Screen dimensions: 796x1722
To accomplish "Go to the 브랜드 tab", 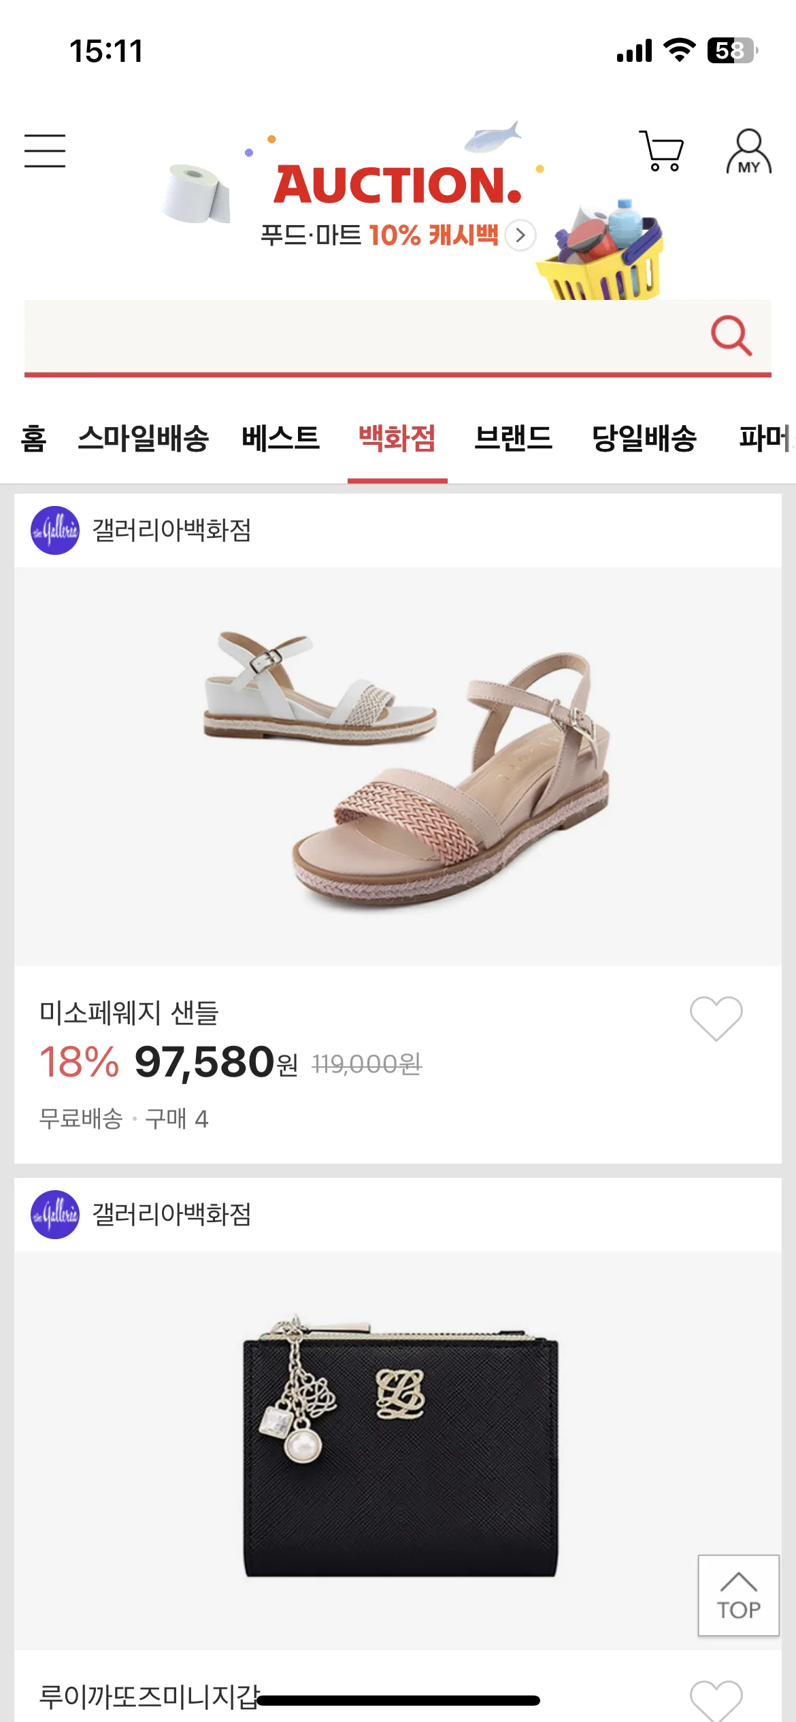I will [513, 438].
